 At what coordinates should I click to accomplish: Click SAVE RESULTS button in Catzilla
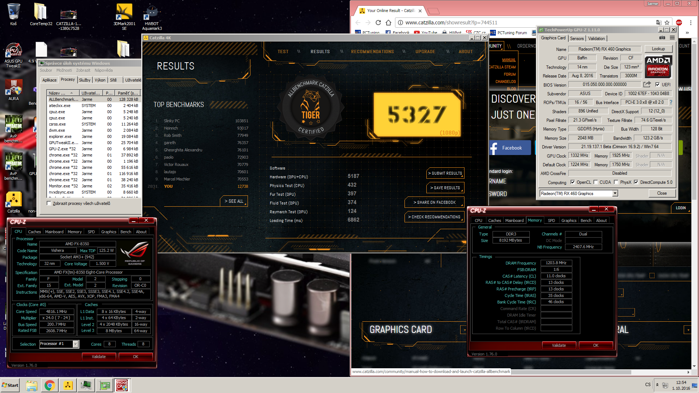(445, 188)
